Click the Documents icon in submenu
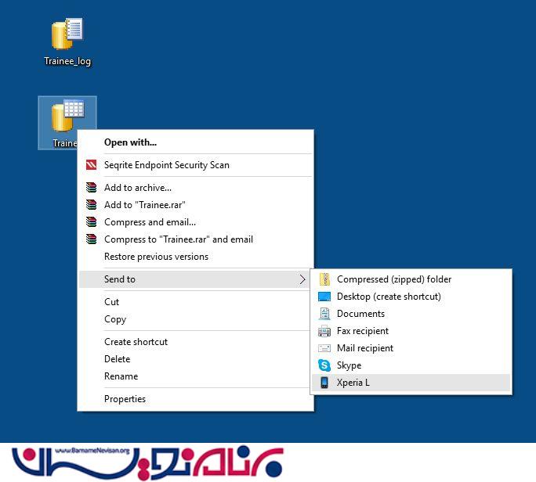Screen dimensions: 536x482 click(324, 314)
